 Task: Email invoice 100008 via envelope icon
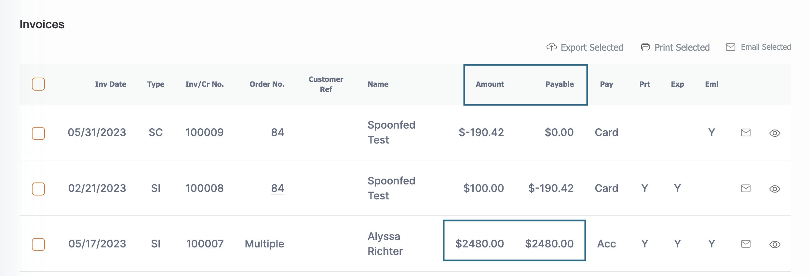tap(746, 188)
